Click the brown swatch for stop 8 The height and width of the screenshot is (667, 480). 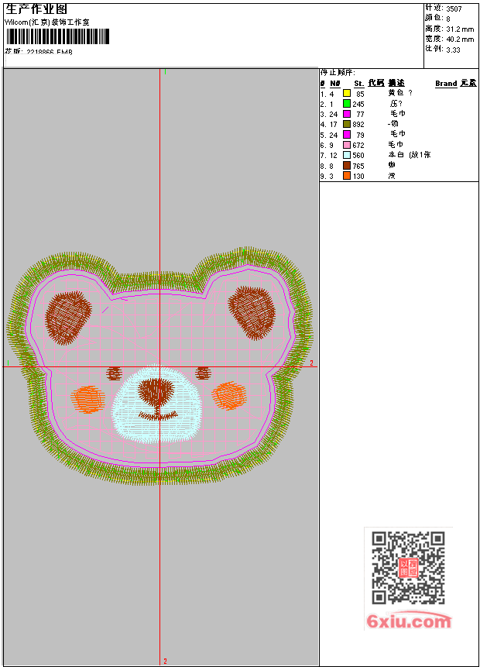pos(347,166)
